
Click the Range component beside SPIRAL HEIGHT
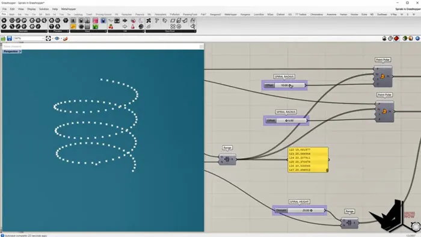click(x=349, y=223)
